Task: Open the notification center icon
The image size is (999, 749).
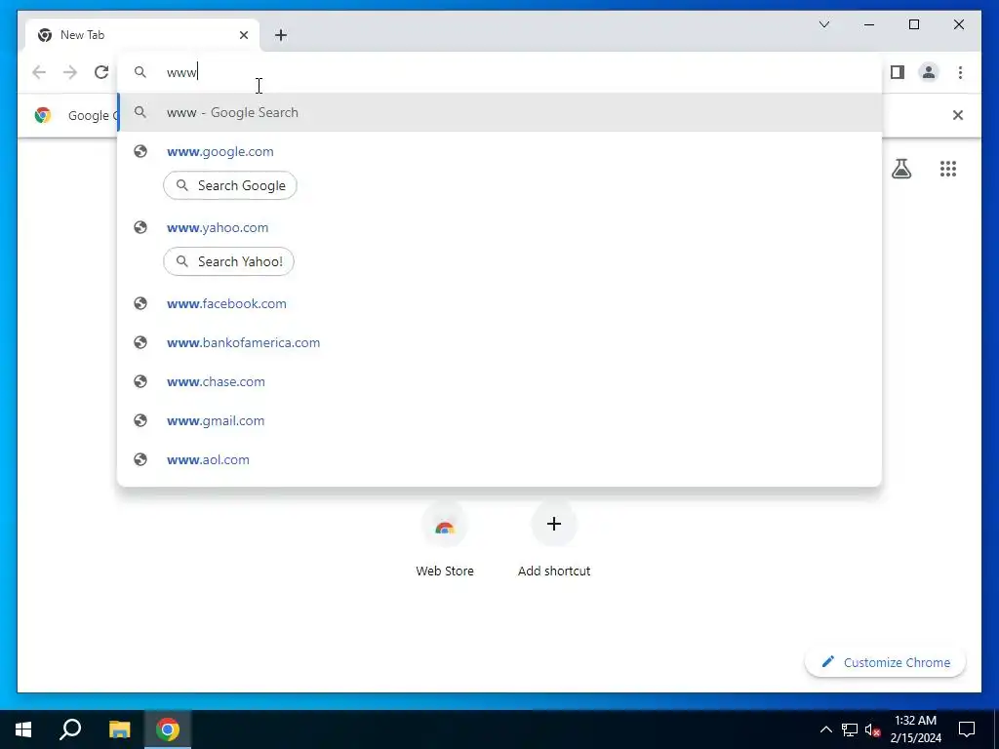Action: coord(967,729)
